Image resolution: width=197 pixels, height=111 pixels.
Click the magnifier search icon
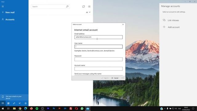67,6
